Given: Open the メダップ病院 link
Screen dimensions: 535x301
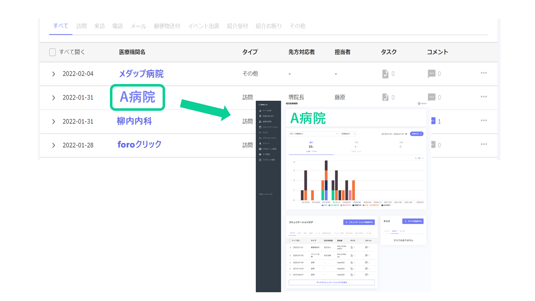Looking at the screenshot, I should 141,74.
